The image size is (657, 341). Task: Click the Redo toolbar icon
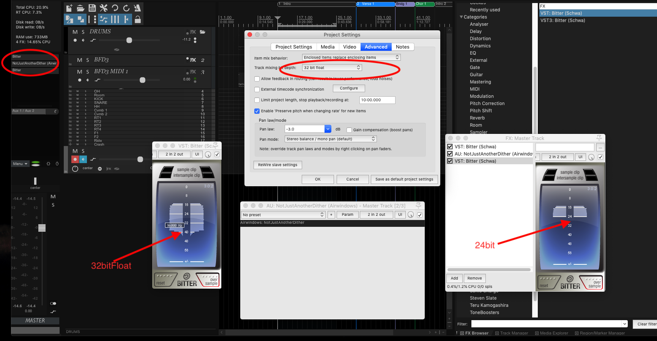pos(126,8)
